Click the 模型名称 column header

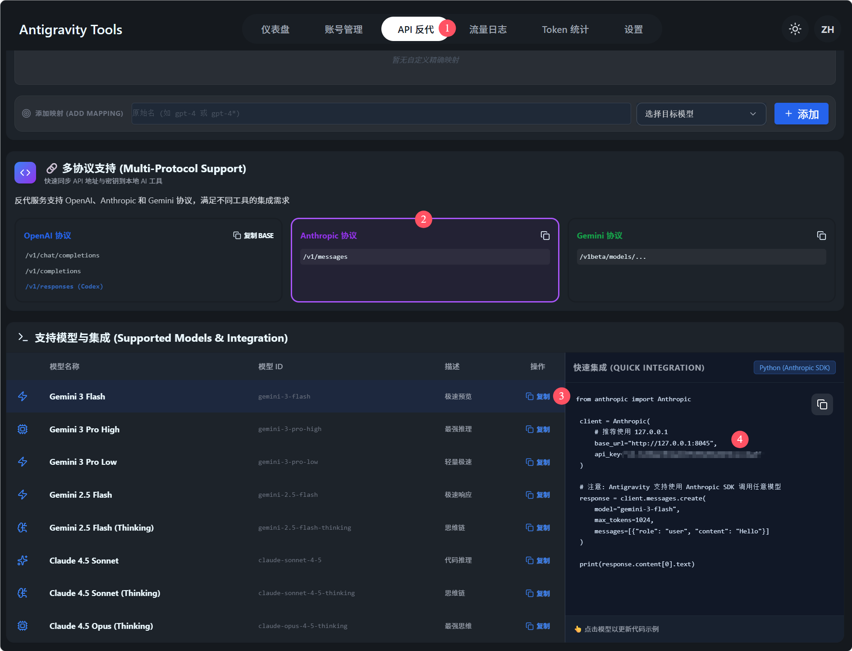64,367
